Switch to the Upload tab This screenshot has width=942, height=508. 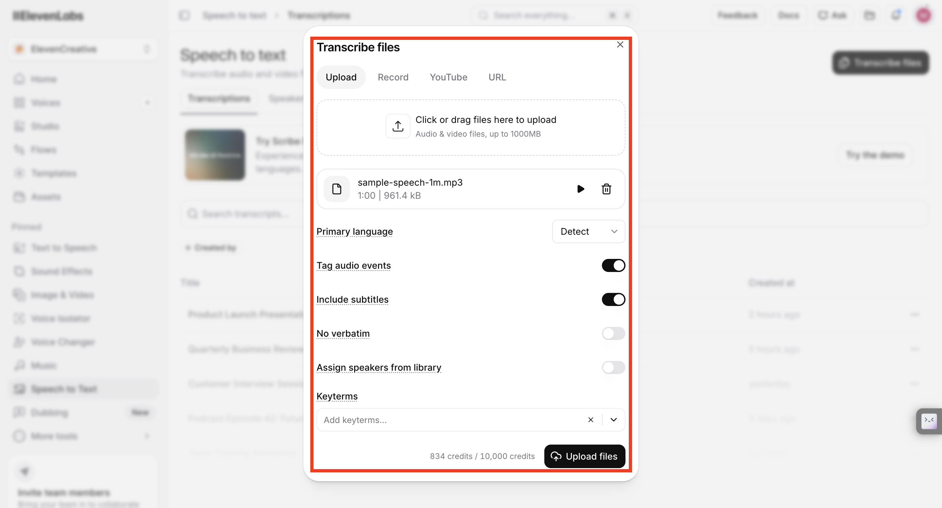[x=341, y=77]
